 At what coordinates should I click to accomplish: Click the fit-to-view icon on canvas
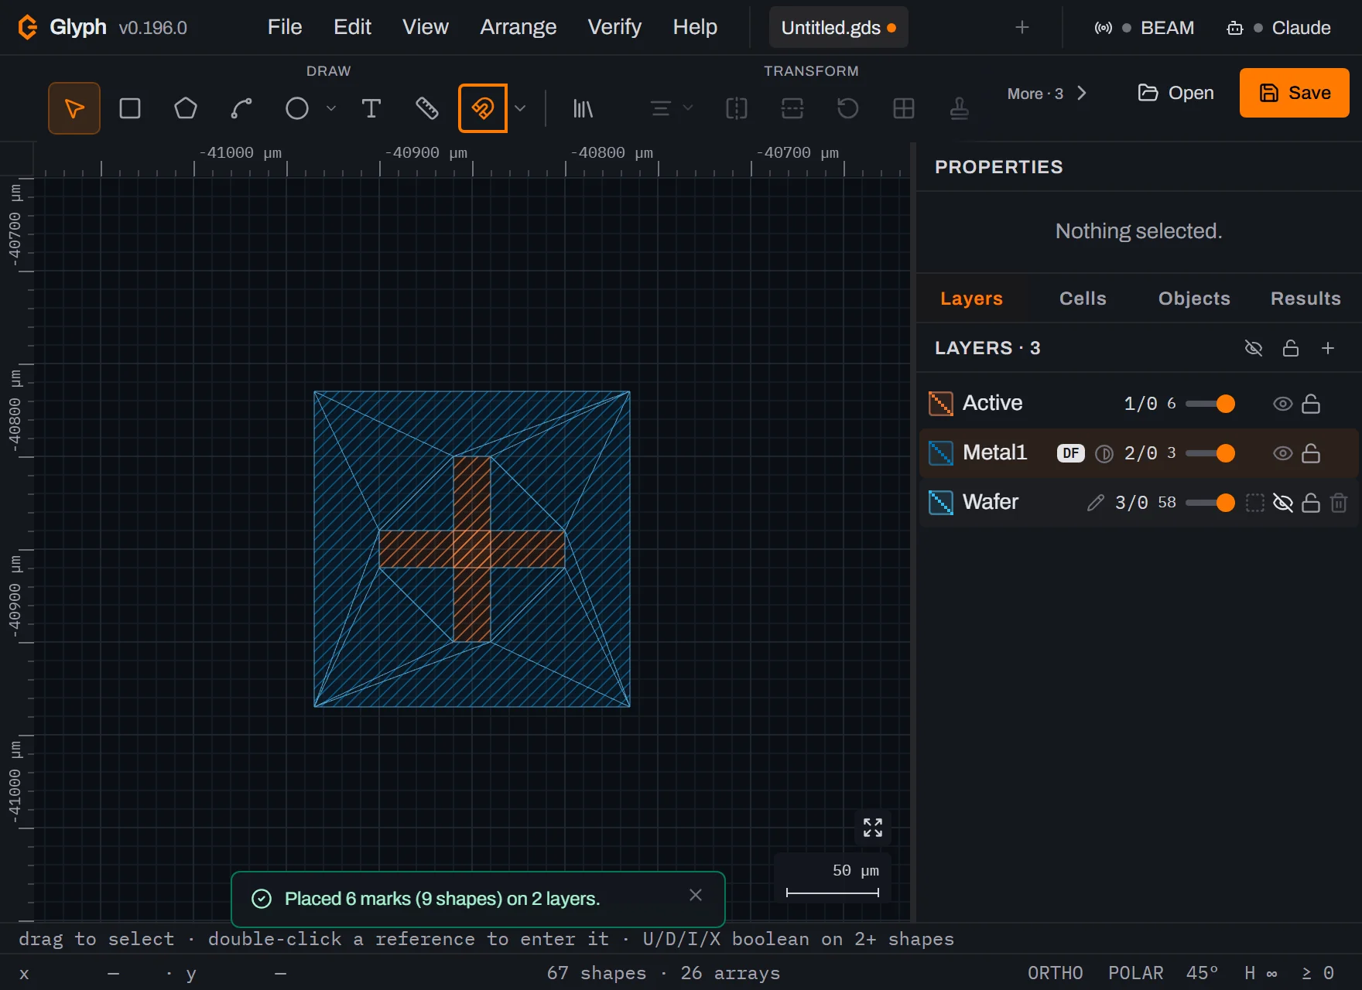click(x=873, y=828)
